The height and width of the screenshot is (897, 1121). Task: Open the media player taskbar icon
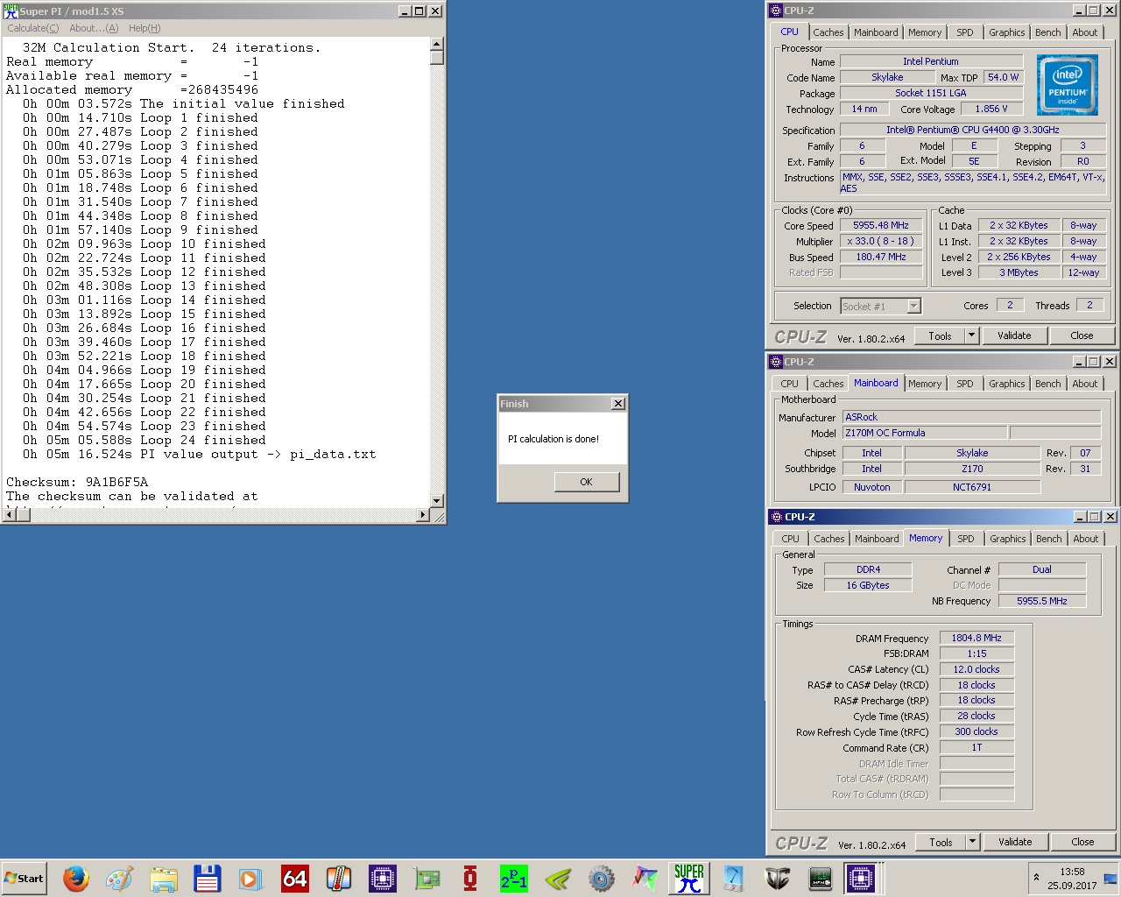tap(251, 878)
